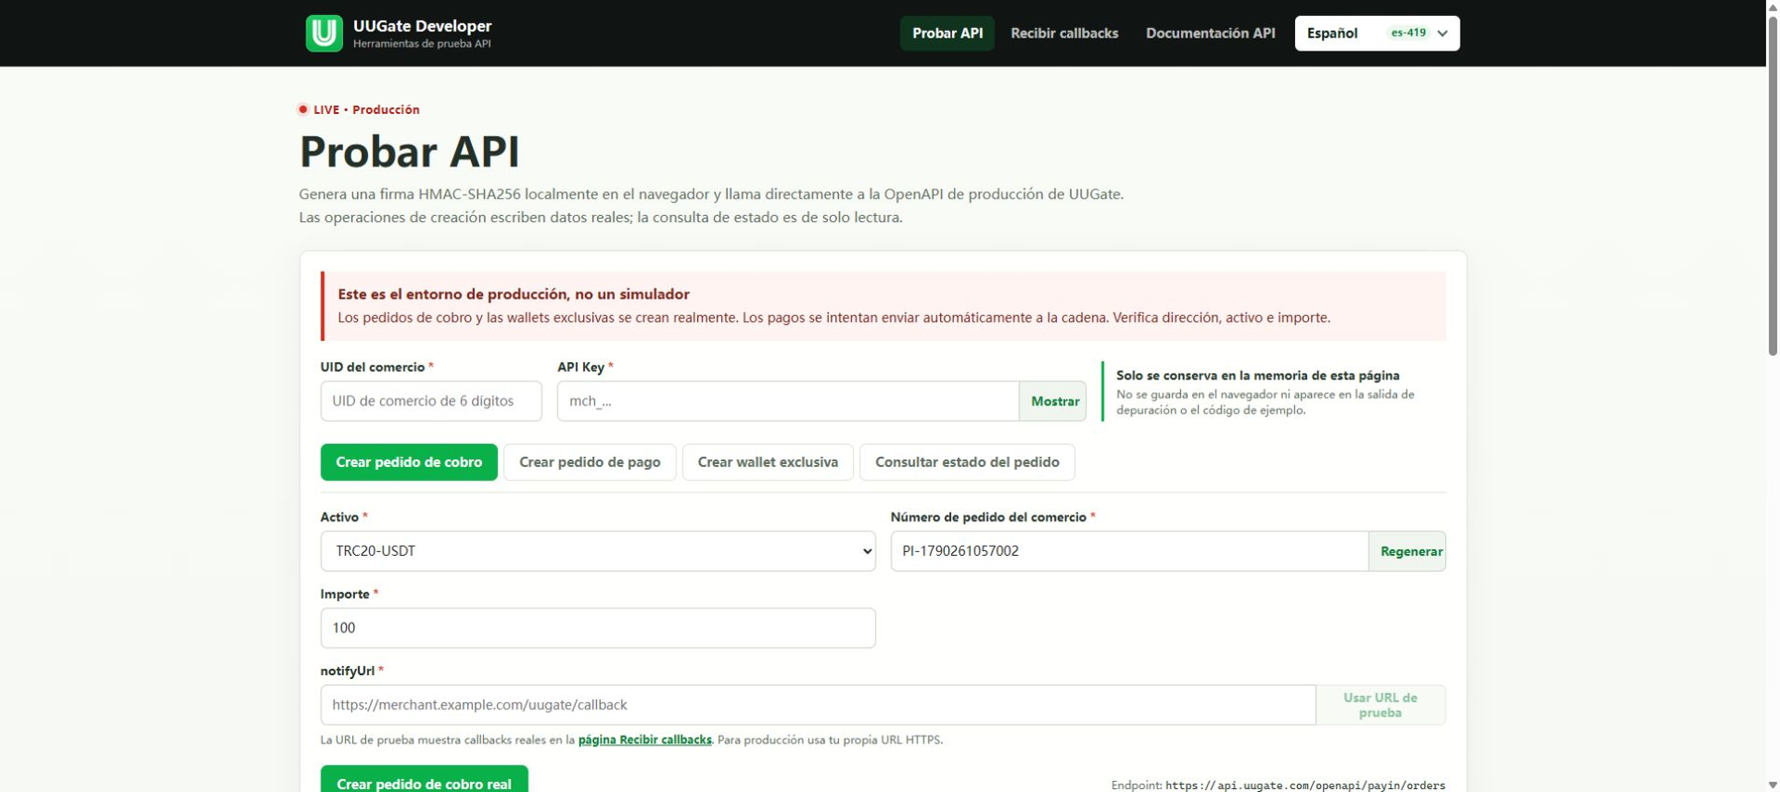Focus the API Key input field

point(788,401)
